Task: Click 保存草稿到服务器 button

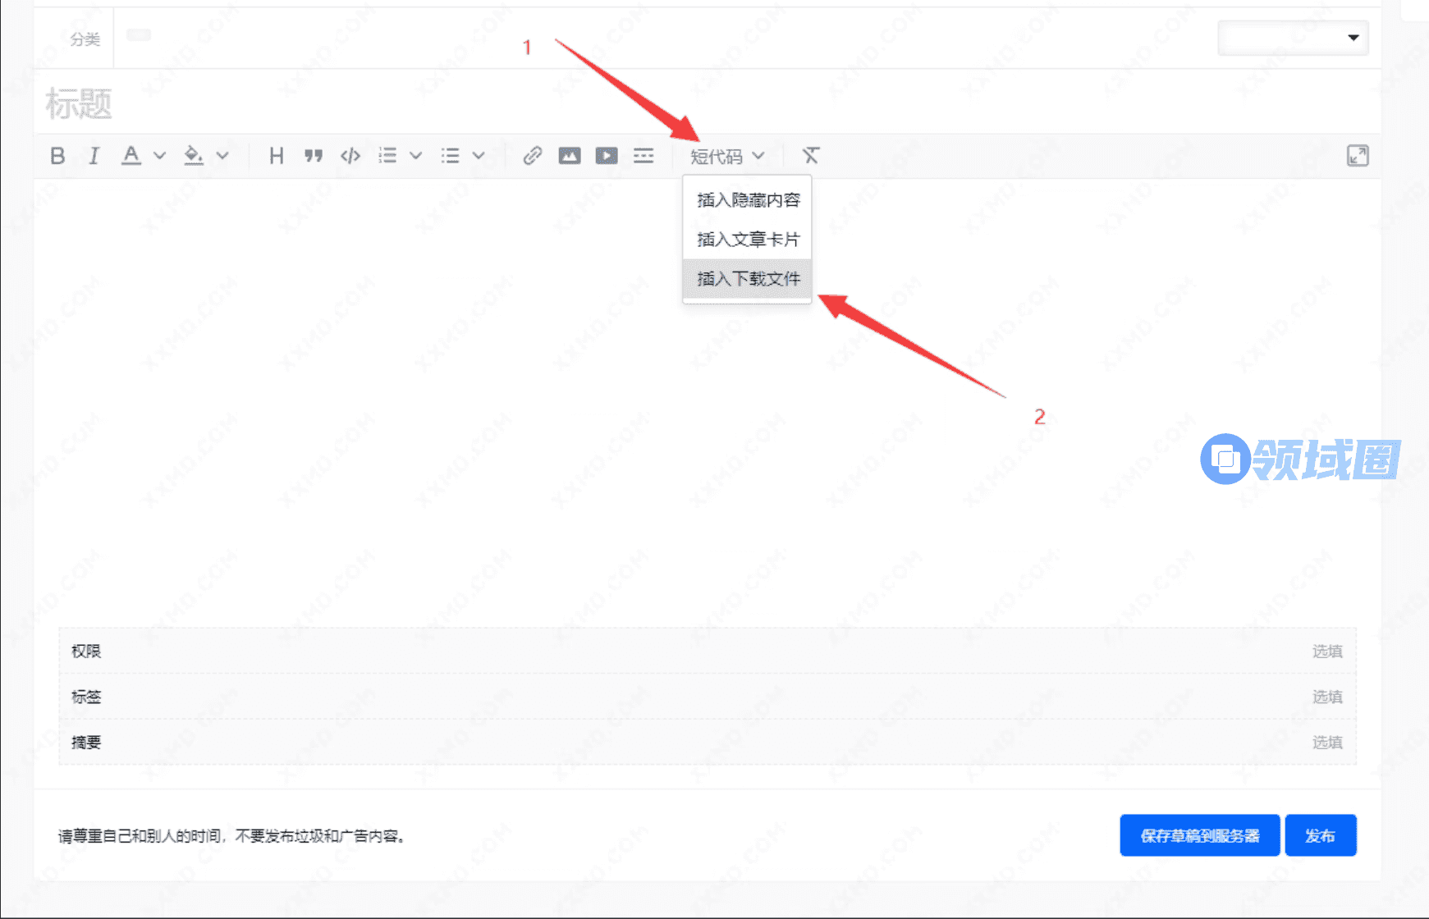Action: 1199,835
